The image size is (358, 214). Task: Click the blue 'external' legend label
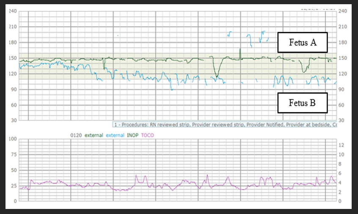115,135
